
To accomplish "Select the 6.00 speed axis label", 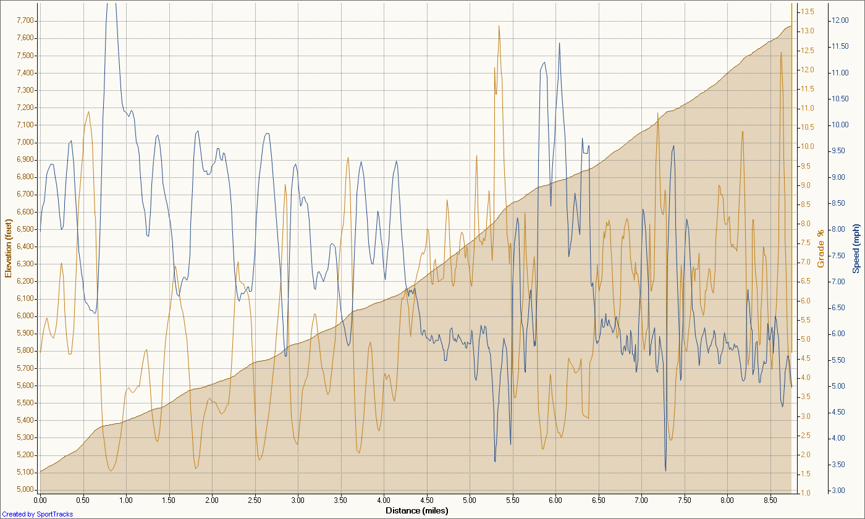I will (x=838, y=334).
